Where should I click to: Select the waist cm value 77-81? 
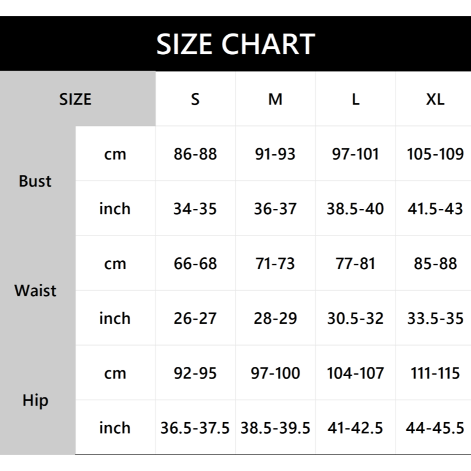point(356,264)
